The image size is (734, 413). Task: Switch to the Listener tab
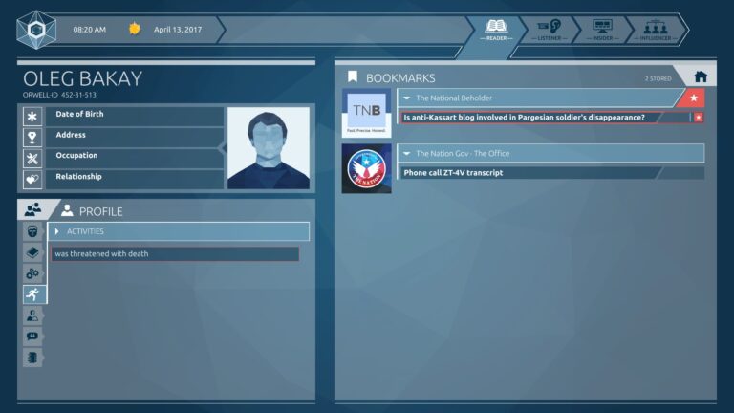click(550, 30)
